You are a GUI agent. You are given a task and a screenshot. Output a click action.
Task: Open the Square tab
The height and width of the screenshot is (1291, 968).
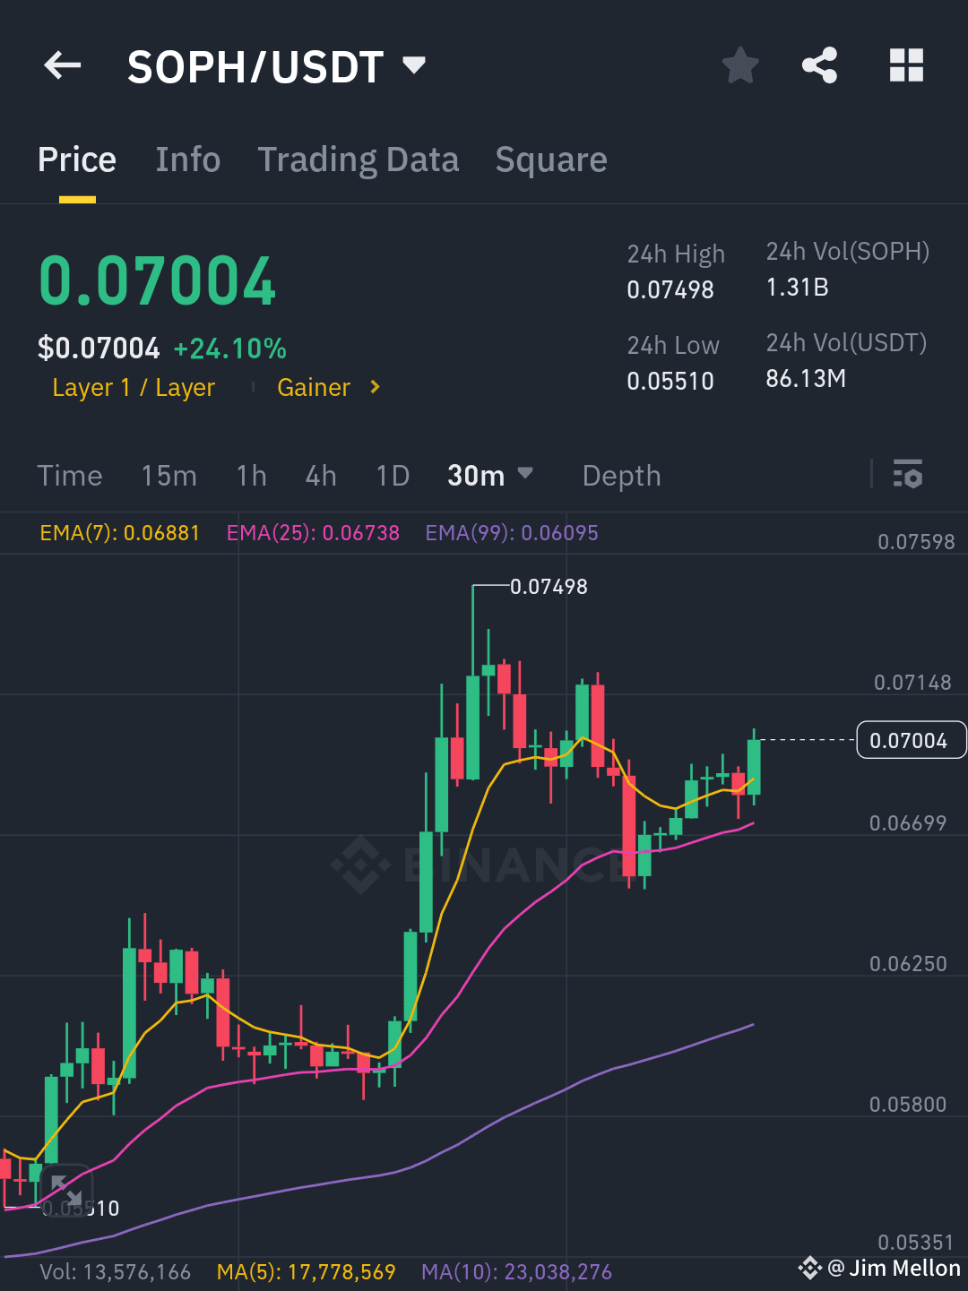click(x=550, y=159)
